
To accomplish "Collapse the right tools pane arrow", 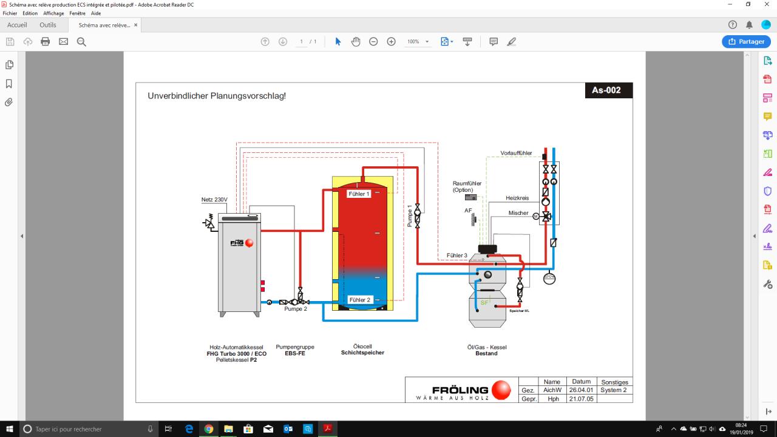I will 755,235.
